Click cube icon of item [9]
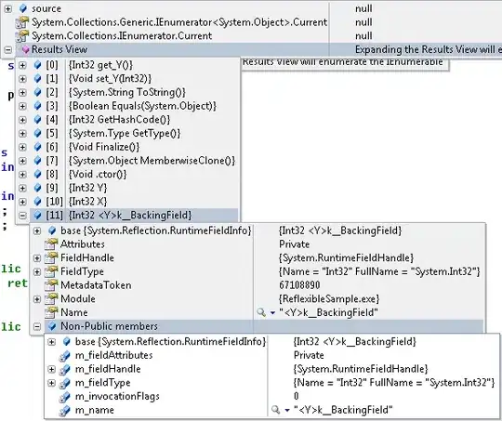Viewport: 502px width, 421px height. pyautogui.click(x=37, y=188)
